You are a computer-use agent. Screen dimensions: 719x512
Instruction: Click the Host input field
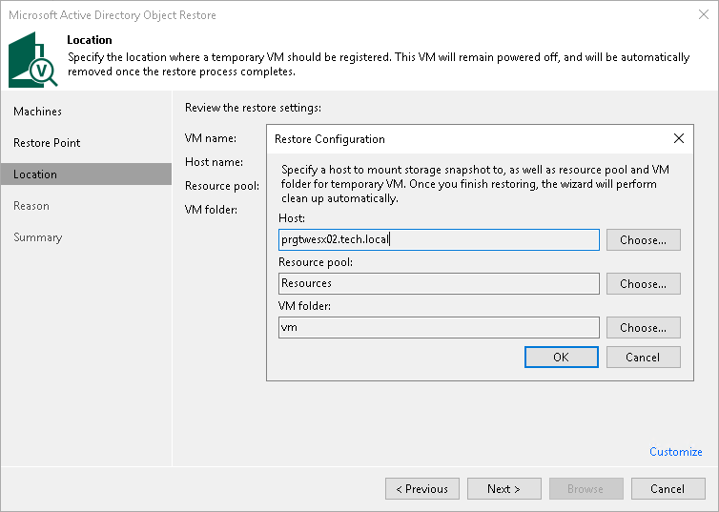click(439, 239)
